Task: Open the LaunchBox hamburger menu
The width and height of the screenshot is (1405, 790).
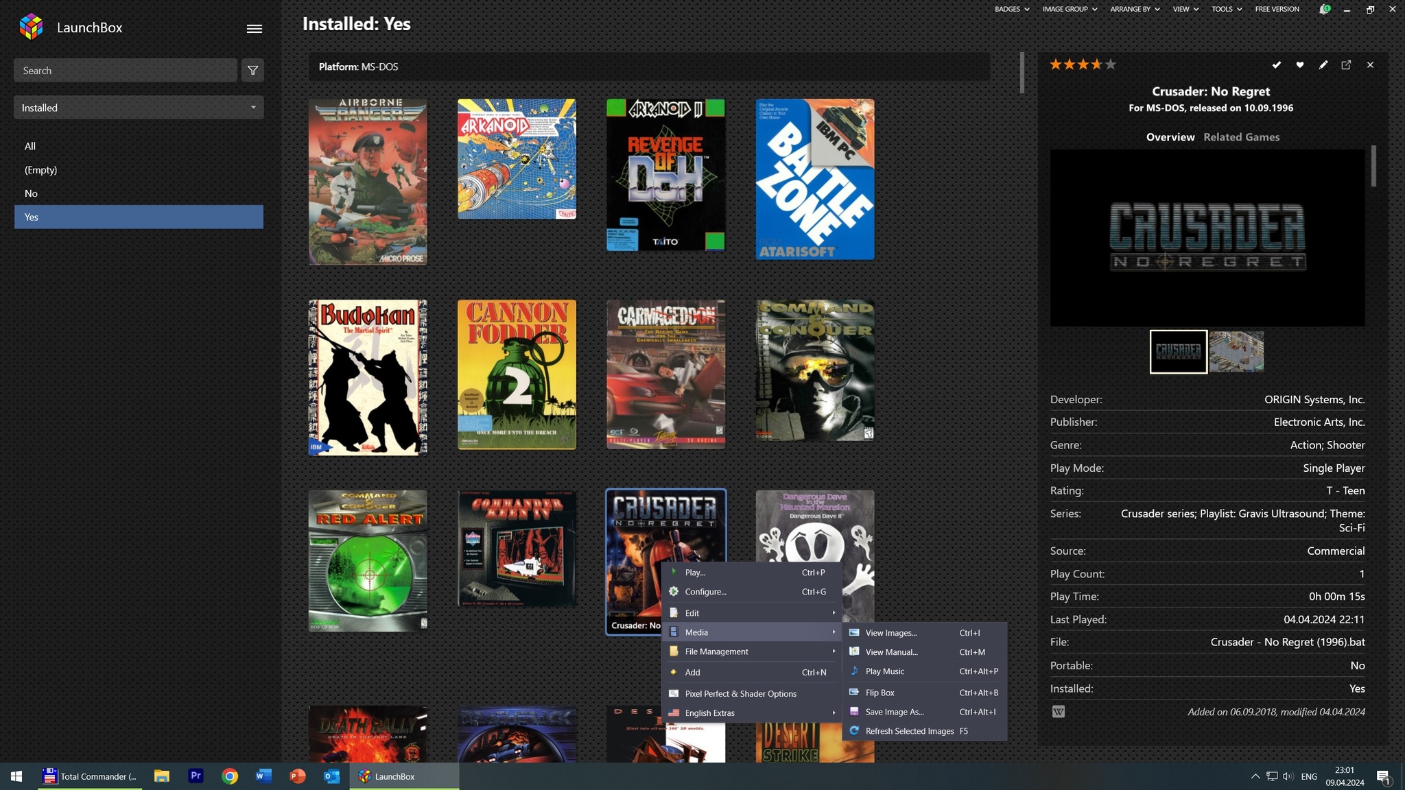Action: 254,28
